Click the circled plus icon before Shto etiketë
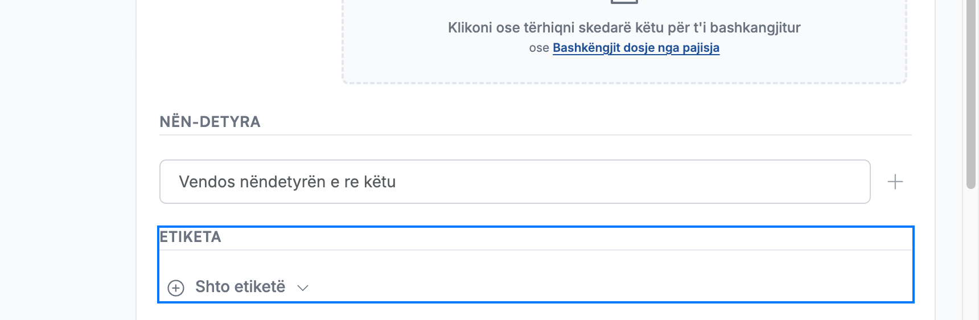Viewport: 979px width, 320px height. [x=176, y=288]
